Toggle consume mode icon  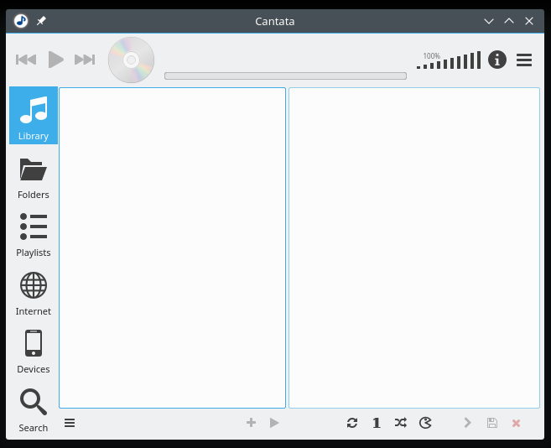tap(425, 423)
